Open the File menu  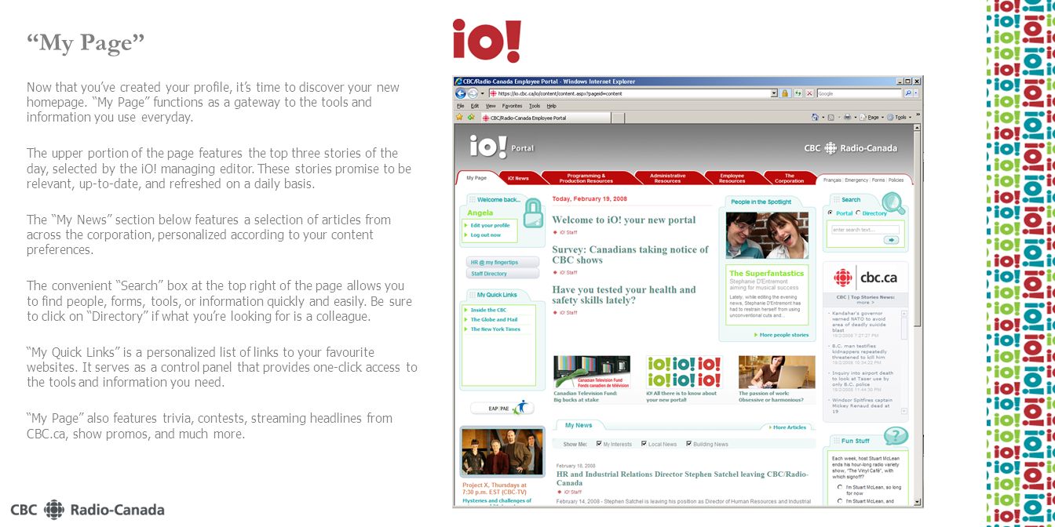click(461, 106)
